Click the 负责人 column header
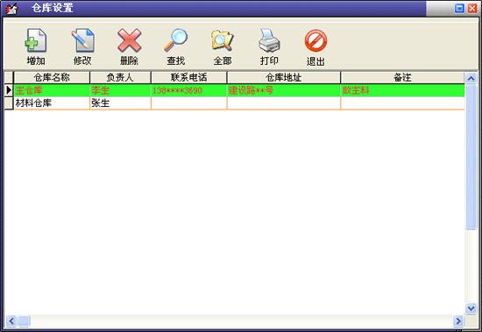 pyautogui.click(x=120, y=77)
